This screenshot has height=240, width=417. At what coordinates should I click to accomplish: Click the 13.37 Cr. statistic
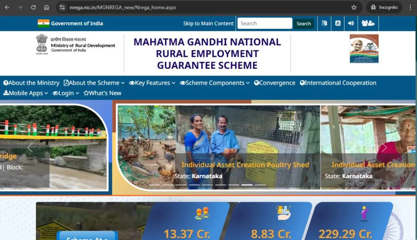[x=187, y=234]
